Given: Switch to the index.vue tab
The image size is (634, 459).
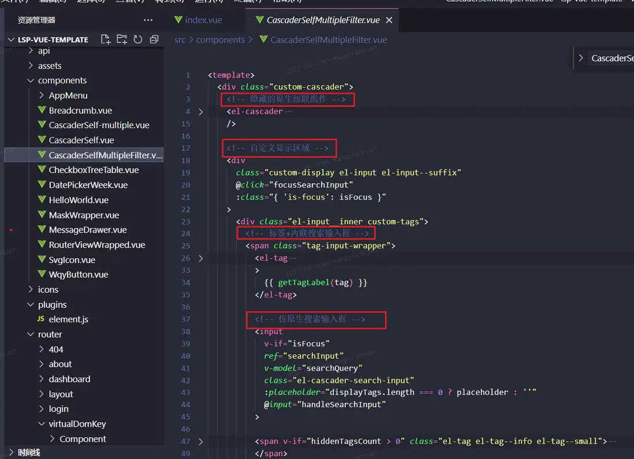Looking at the screenshot, I should [x=203, y=20].
